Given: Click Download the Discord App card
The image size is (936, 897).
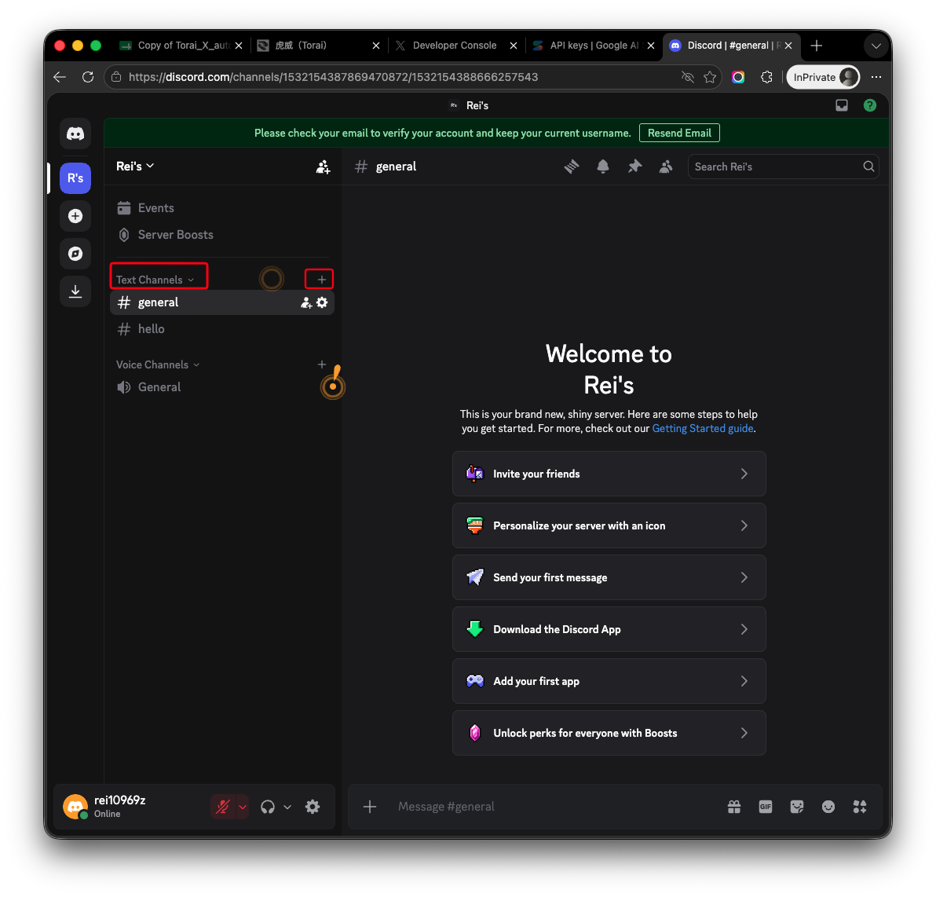Looking at the screenshot, I should [609, 629].
